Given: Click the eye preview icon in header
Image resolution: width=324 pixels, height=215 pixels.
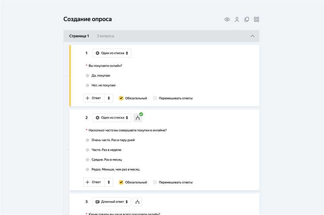Looking at the screenshot, I should point(227,19).
